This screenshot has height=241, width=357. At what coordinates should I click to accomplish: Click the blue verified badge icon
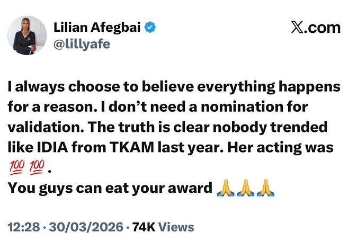pos(151,27)
